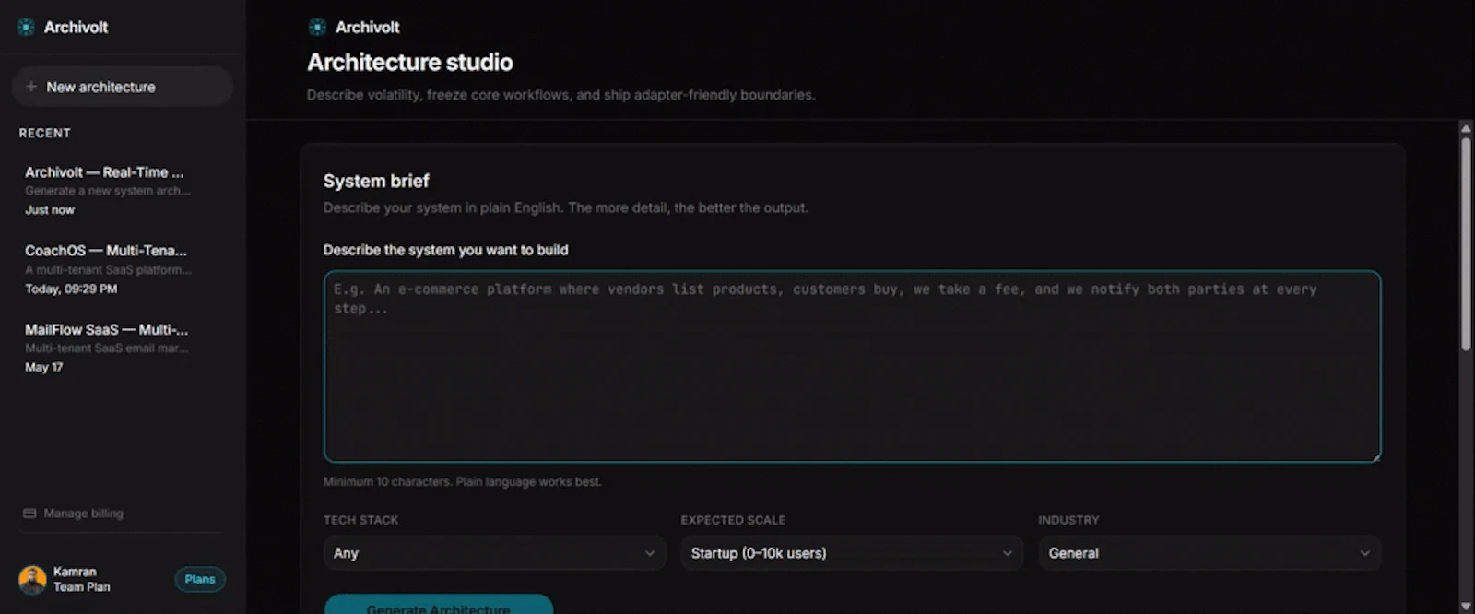Image resolution: width=1475 pixels, height=614 pixels.
Task: Click the Expected Scale dropdown chevron
Action: coord(1008,553)
